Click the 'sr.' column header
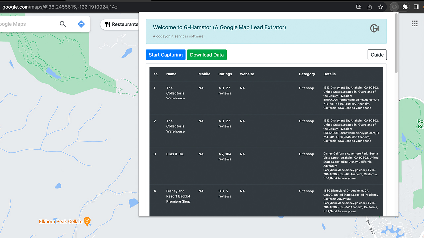 (x=156, y=74)
